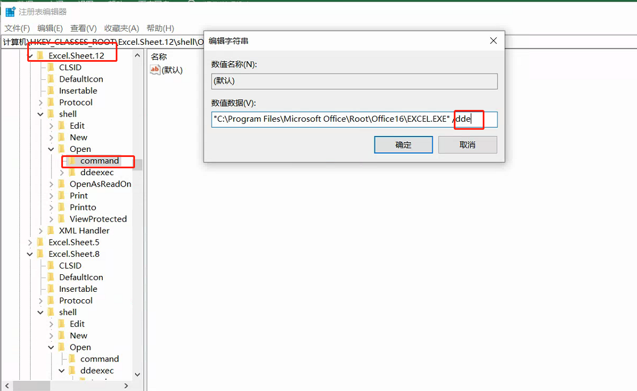Image resolution: width=637 pixels, height=391 pixels.
Task: Click the tree pane scroll-down arrow
Action: 137,375
